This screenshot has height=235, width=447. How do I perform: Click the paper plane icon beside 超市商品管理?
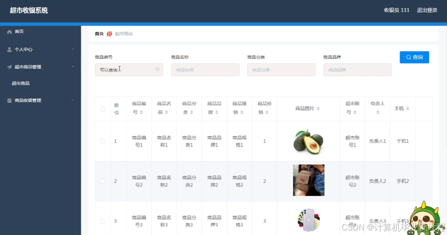[x=9, y=67]
